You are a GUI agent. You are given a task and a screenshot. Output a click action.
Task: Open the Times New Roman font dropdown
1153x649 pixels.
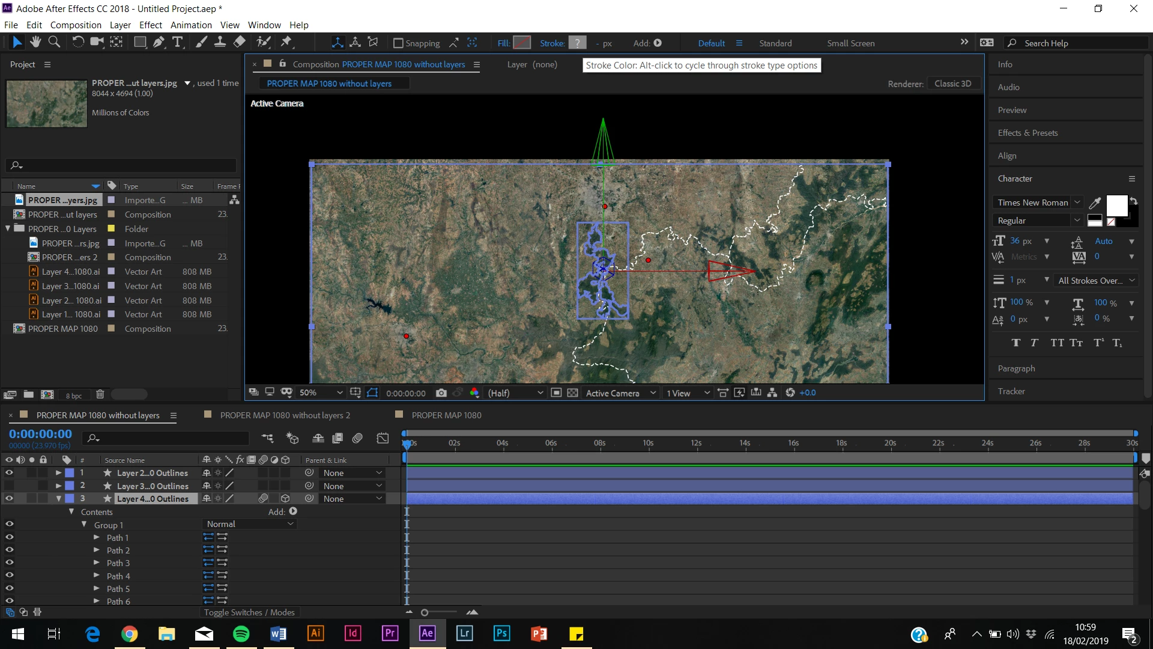pyautogui.click(x=1037, y=203)
